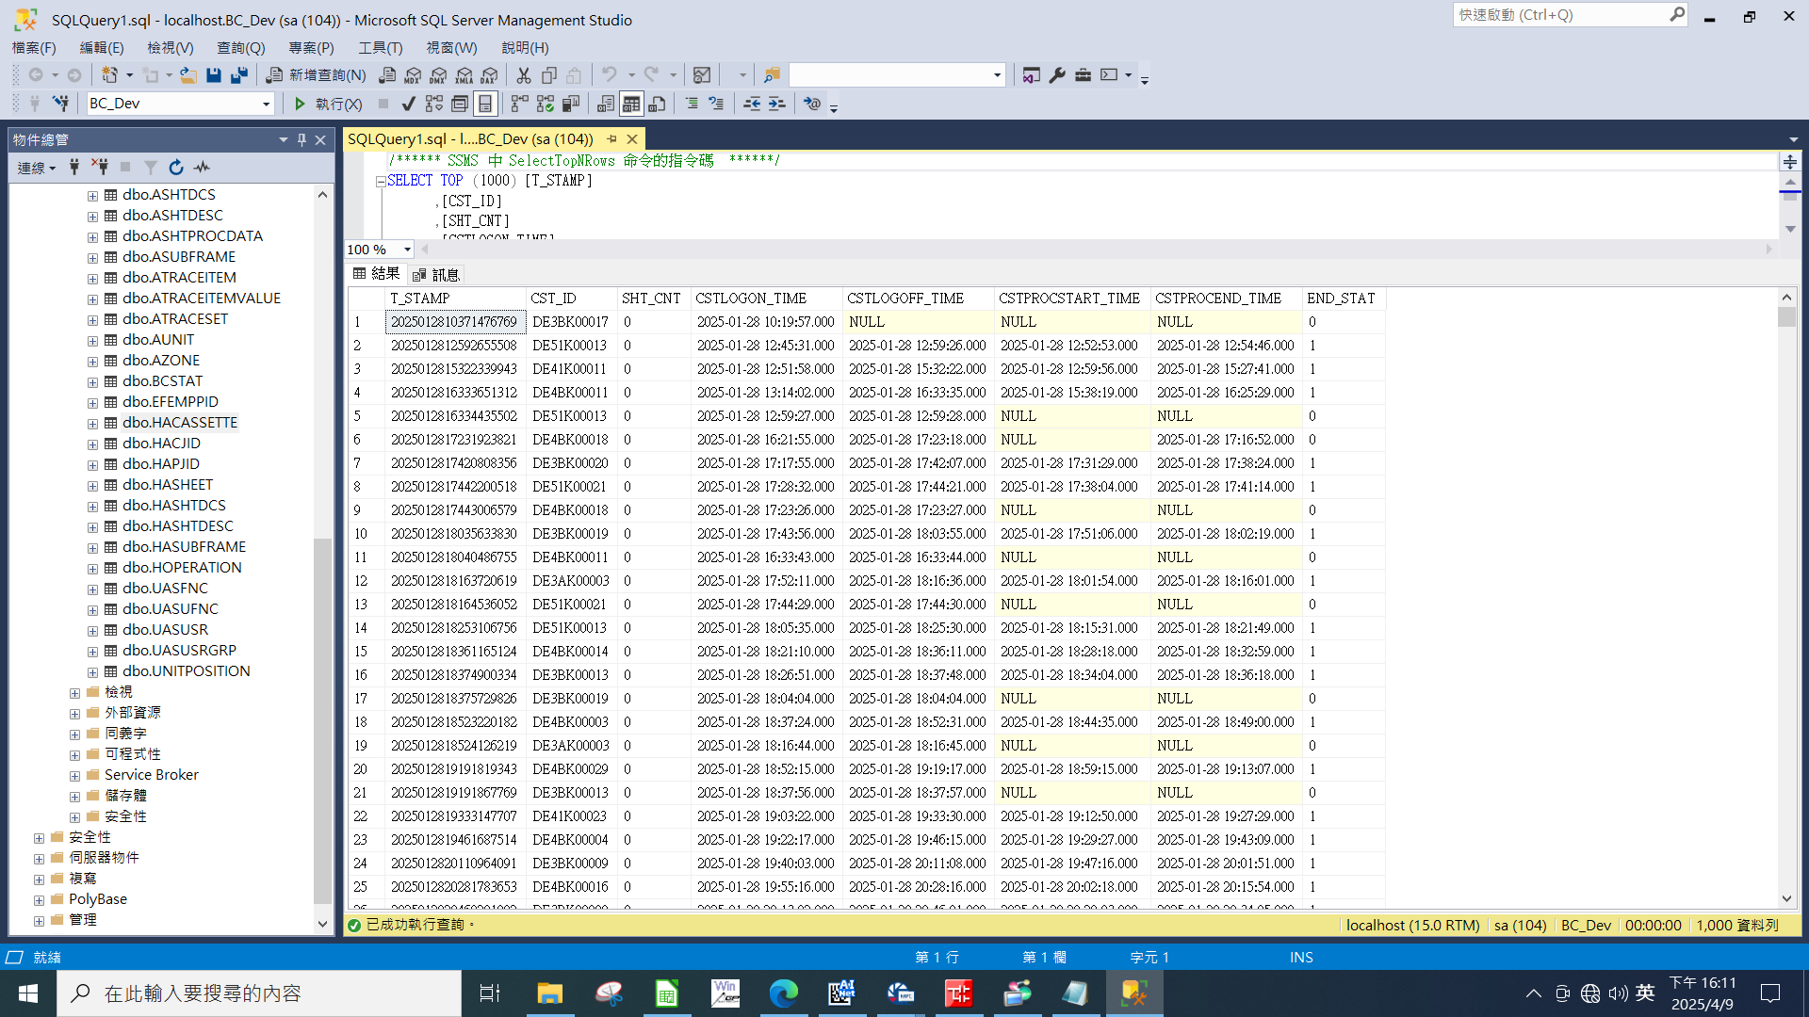Screen dimensions: 1809x1017
Task: Click the Cut scissors icon
Action: 524,75
